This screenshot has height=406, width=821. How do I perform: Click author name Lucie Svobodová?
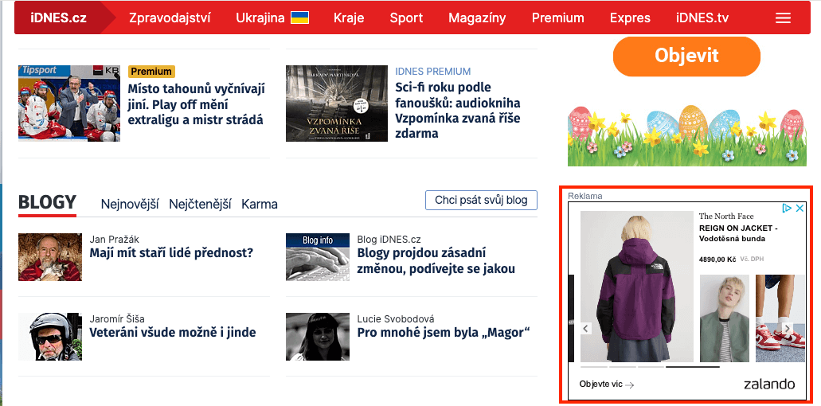[396, 318]
